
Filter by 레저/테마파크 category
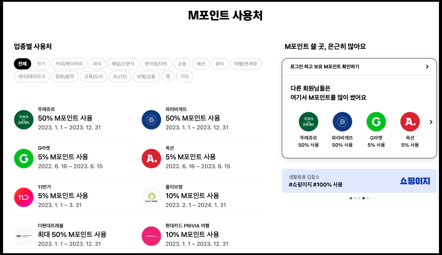pyautogui.click(x=32, y=76)
